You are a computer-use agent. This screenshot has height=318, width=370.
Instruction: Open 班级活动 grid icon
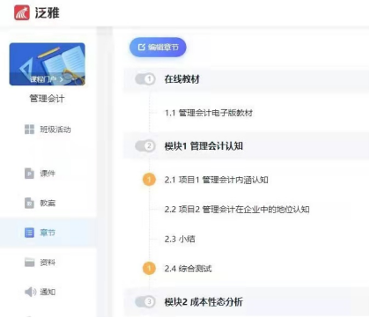click(x=29, y=129)
